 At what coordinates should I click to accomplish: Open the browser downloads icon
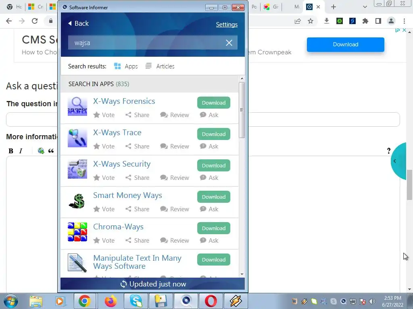pos(327,21)
